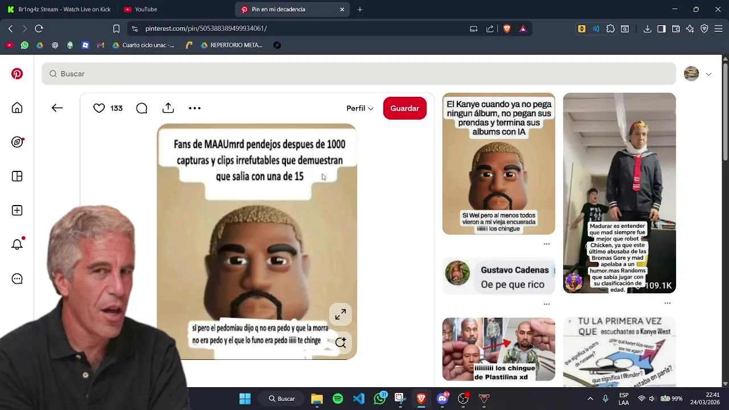Viewport: 729px width, 410px height.
Task: Open Spotify from the taskbar
Action: [338, 399]
